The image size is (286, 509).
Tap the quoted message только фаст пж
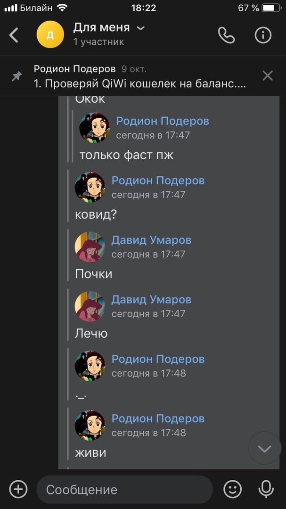click(127, 155)
